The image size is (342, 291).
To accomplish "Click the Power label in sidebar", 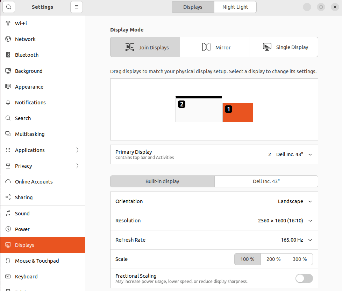I will click(x=22, y=229).
